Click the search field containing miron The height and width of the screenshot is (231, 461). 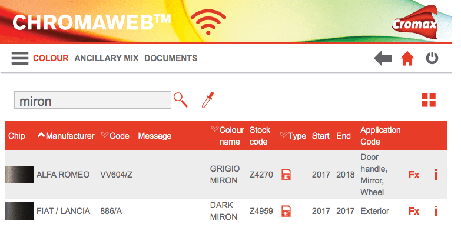(92, 100)
